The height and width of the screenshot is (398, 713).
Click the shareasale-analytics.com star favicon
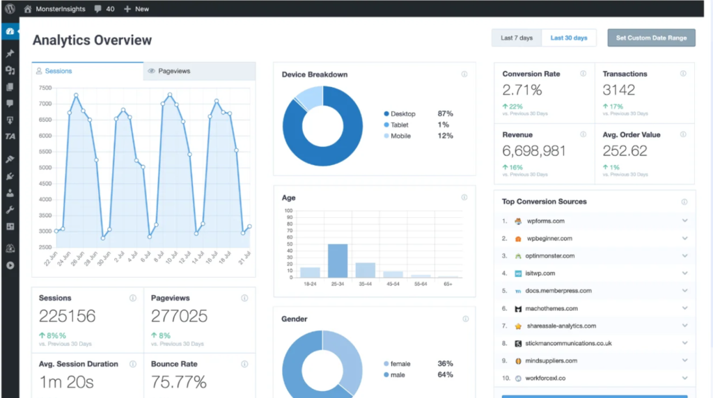click(518, 326)
